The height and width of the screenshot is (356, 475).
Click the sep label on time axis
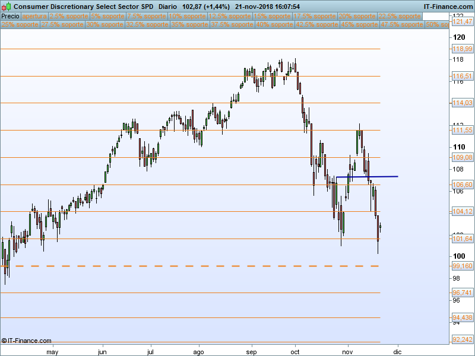tap(251, 352)
